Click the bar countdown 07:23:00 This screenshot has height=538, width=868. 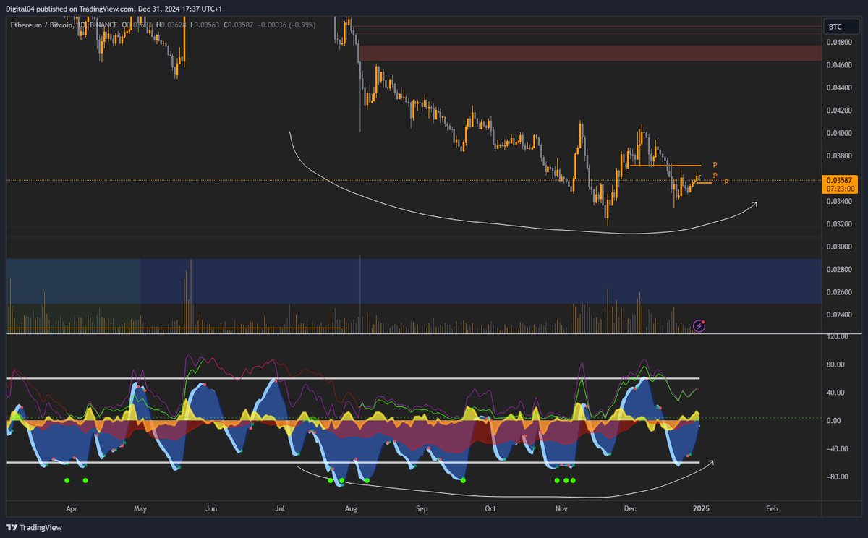coord(841,188)
